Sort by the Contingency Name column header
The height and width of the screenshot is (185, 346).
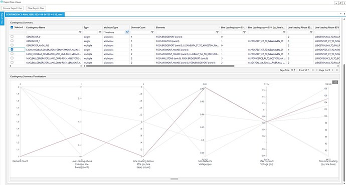(x=36, y=27)
